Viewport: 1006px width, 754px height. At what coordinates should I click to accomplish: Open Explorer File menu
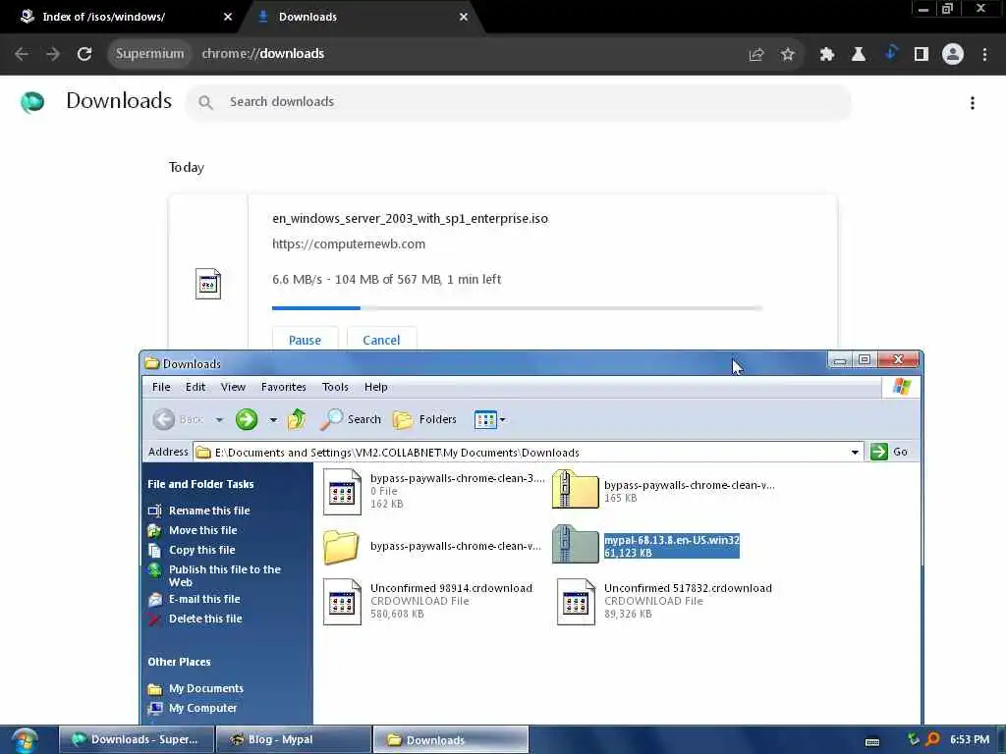161,387
